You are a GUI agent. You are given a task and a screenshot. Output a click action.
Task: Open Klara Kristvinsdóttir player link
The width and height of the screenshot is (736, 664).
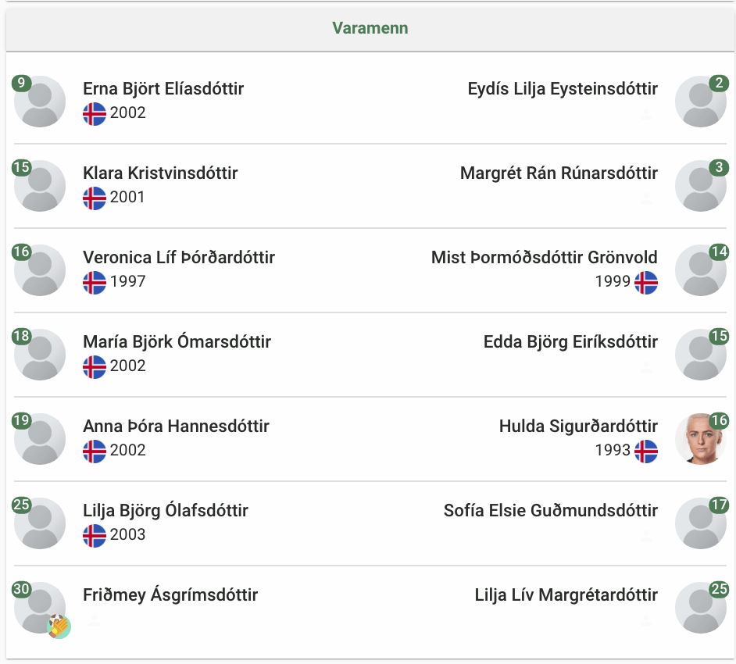pos(160,173)
